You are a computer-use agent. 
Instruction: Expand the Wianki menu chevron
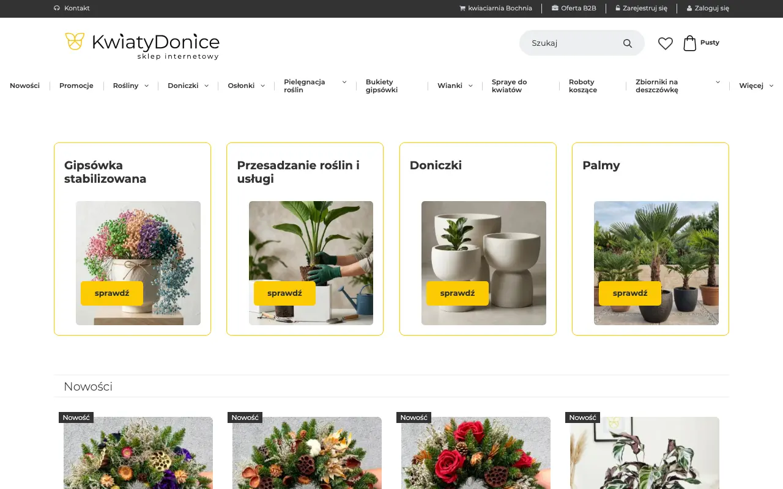click(x=471, y=86)
